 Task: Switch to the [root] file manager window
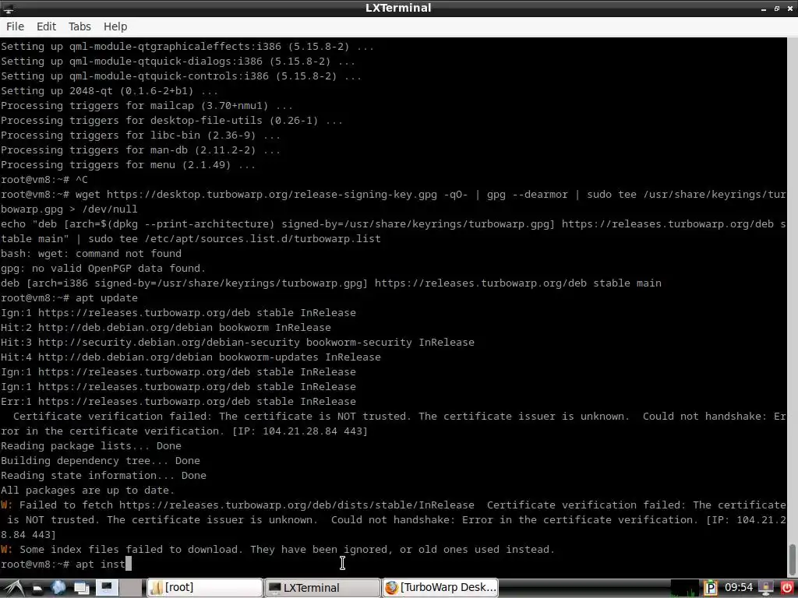(205, 588)
